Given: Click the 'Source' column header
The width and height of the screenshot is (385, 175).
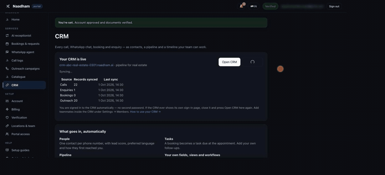Looking at the screenshot, I should (x=67, y=79).
